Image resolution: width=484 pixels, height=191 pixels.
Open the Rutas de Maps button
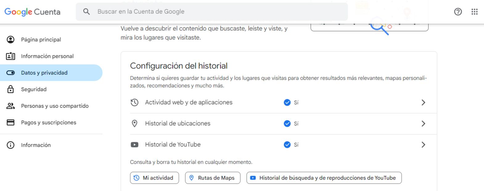coord(213,178)
